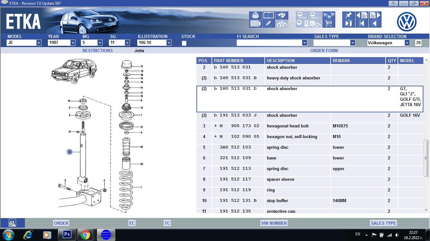Go to next page icon
This screenshot has height=241, width=430.
375,15
